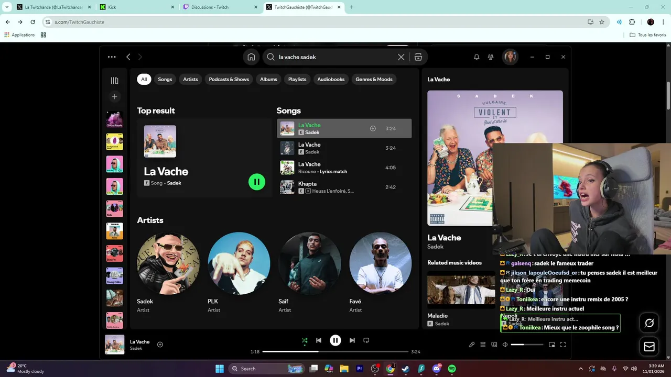The width and height of the screenshot is (671, 377).
Task: Open Sadek link in the Top result card
Action: point(174,183)
